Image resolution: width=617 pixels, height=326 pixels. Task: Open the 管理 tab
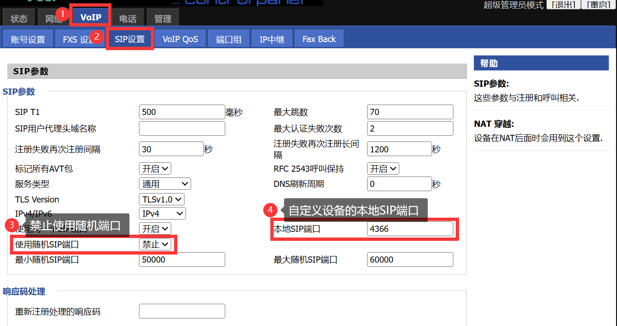(163, 19)
